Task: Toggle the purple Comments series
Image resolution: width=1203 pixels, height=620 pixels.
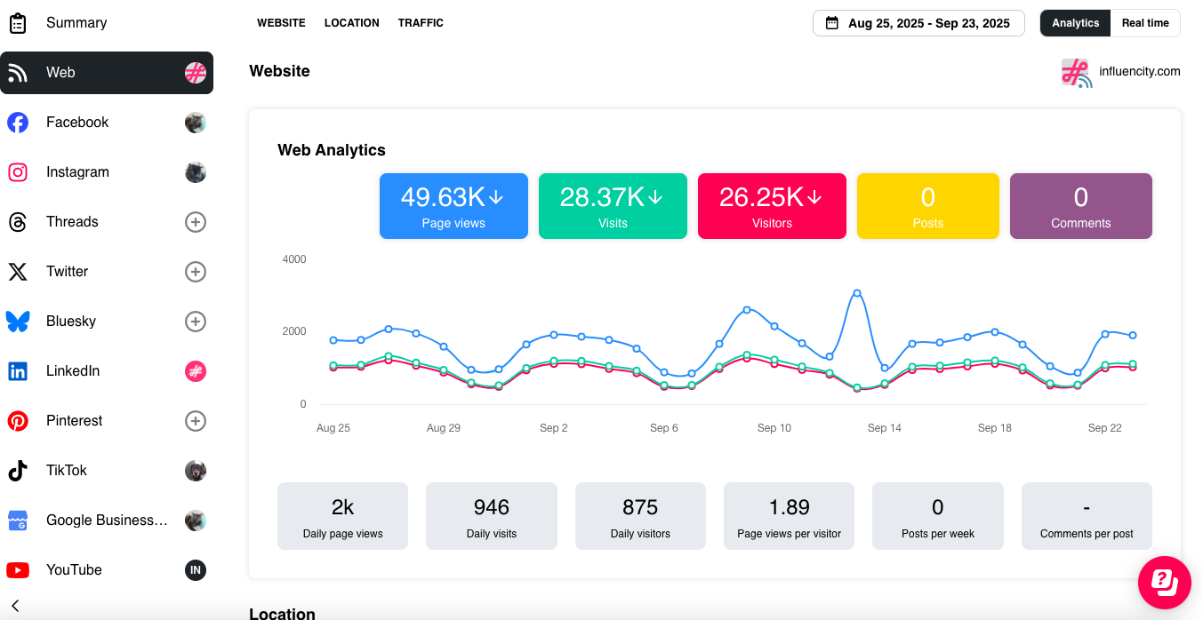Action: [1081, 206]
